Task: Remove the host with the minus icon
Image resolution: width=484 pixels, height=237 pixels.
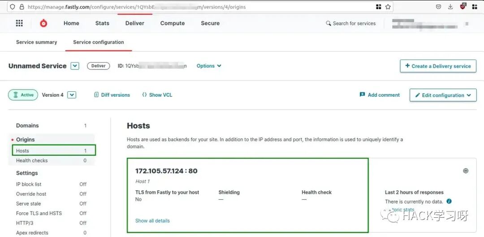Action: [466, 171]
